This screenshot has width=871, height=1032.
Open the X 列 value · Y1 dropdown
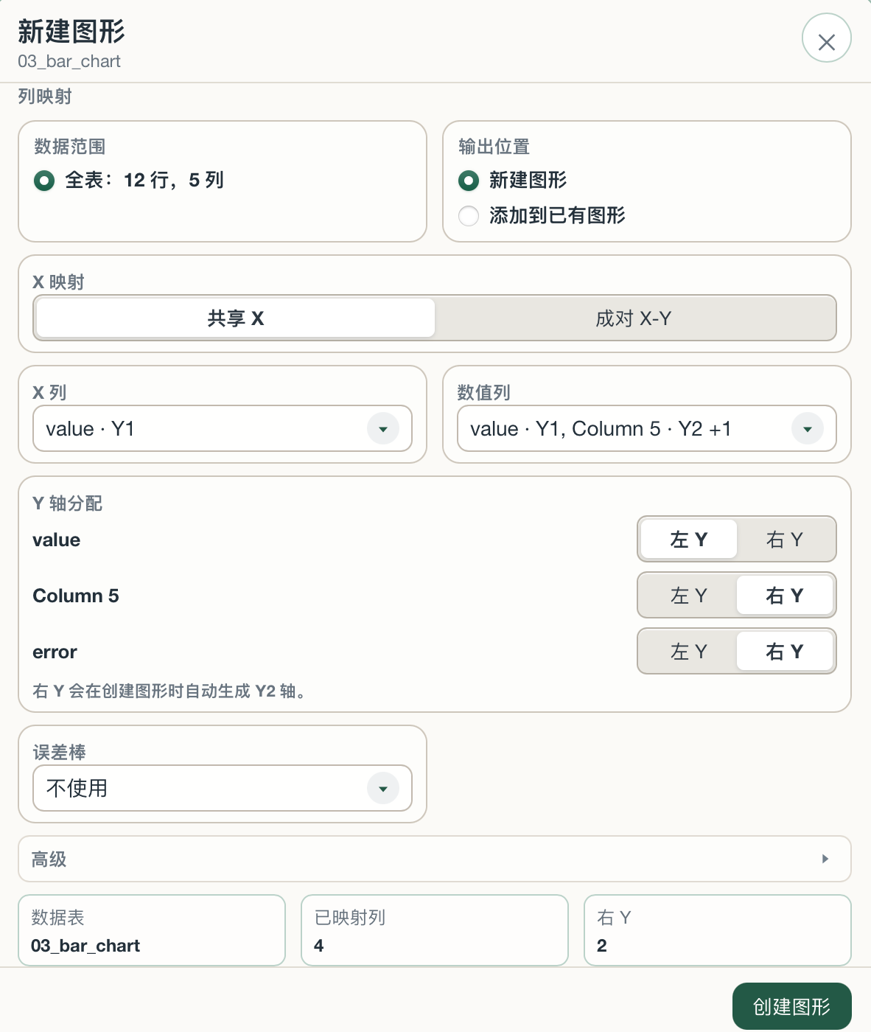223,428
